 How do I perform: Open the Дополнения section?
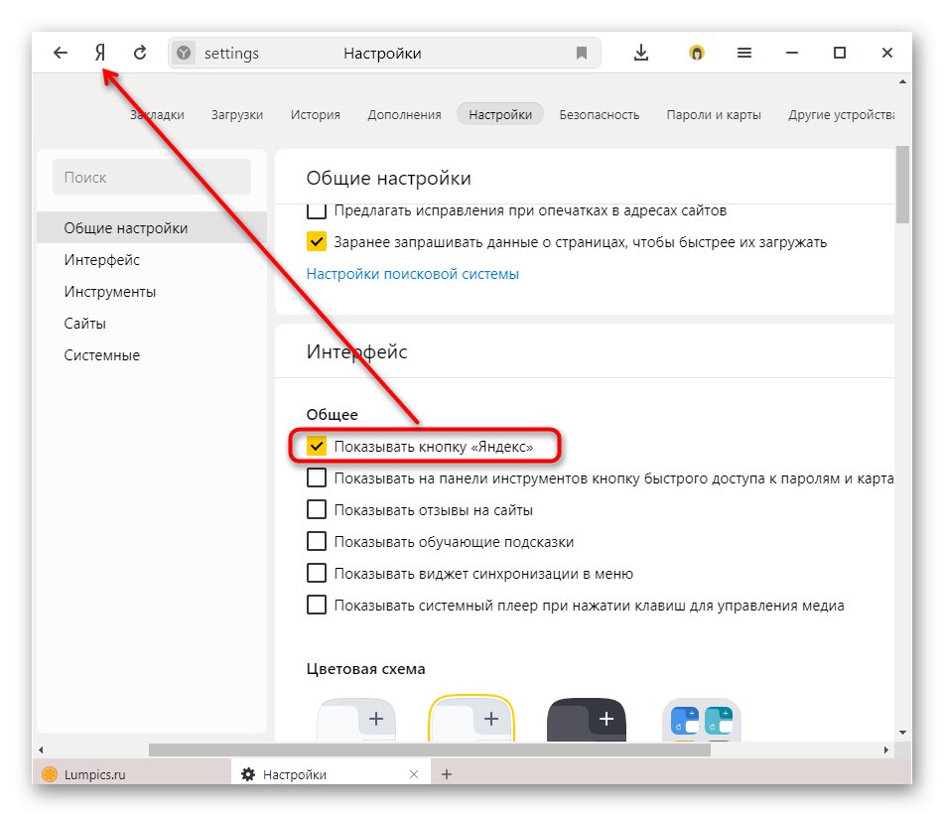pos(405,114)
